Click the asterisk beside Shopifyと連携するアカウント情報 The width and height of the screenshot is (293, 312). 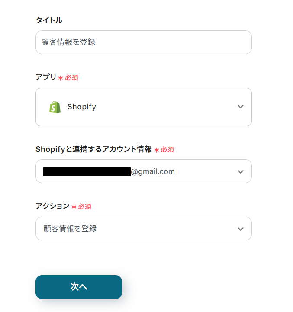click(x=157, y=150)
